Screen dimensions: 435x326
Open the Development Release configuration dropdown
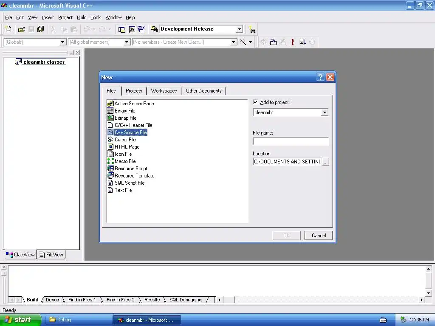[x=239, y=29]
